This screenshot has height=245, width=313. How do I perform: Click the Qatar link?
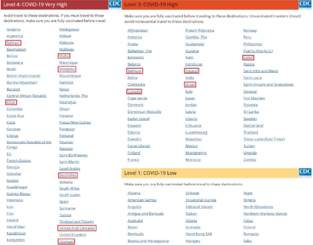(x=248, y=58)
